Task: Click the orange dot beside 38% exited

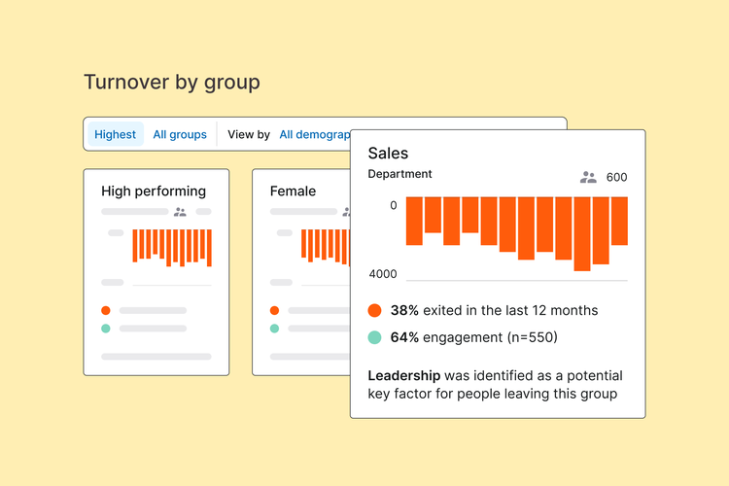Action: (x=374, y=311)
